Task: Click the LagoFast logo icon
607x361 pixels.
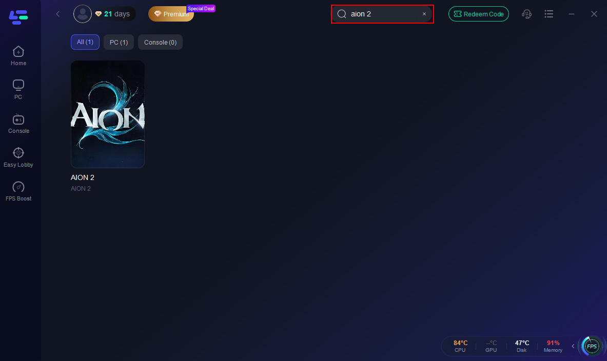Action: click(18, 17)
